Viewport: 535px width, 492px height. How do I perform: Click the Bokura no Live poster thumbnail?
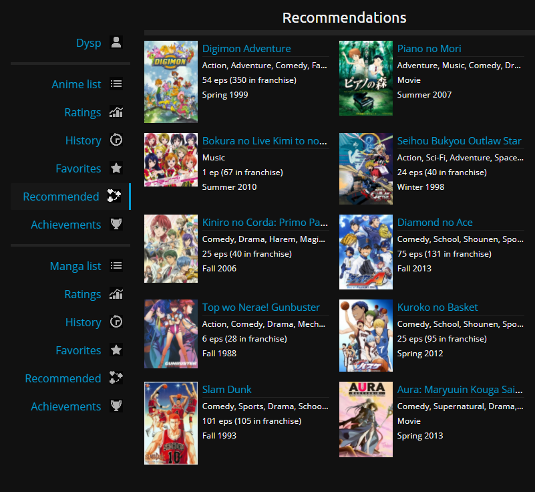pyautogui.click(x=171, y=160)
